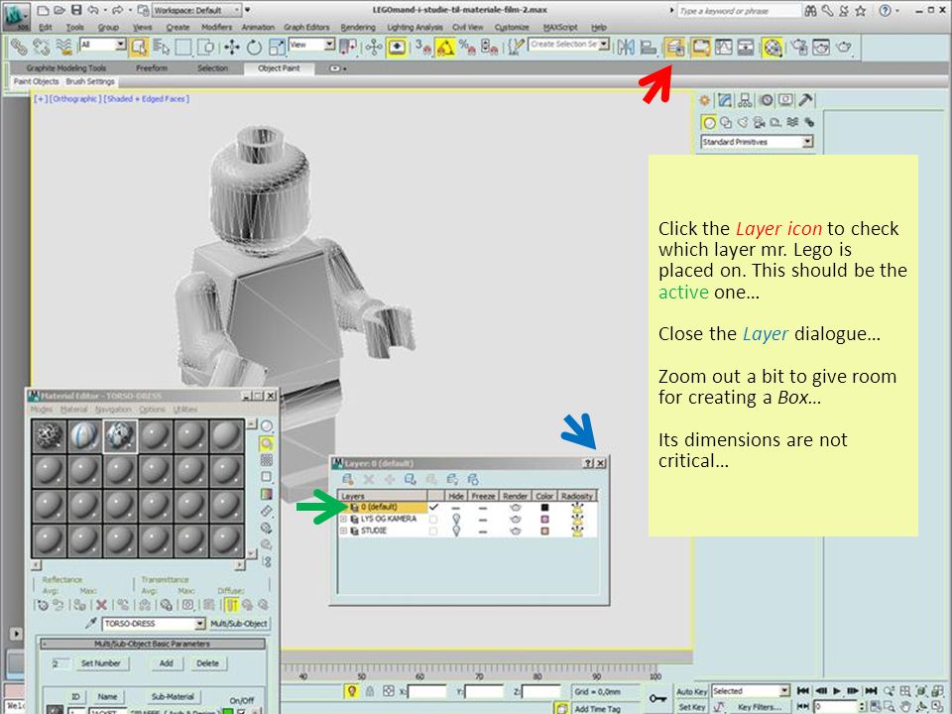Open the Curve Editor from toolbar
952x714 pixels.
723,47
